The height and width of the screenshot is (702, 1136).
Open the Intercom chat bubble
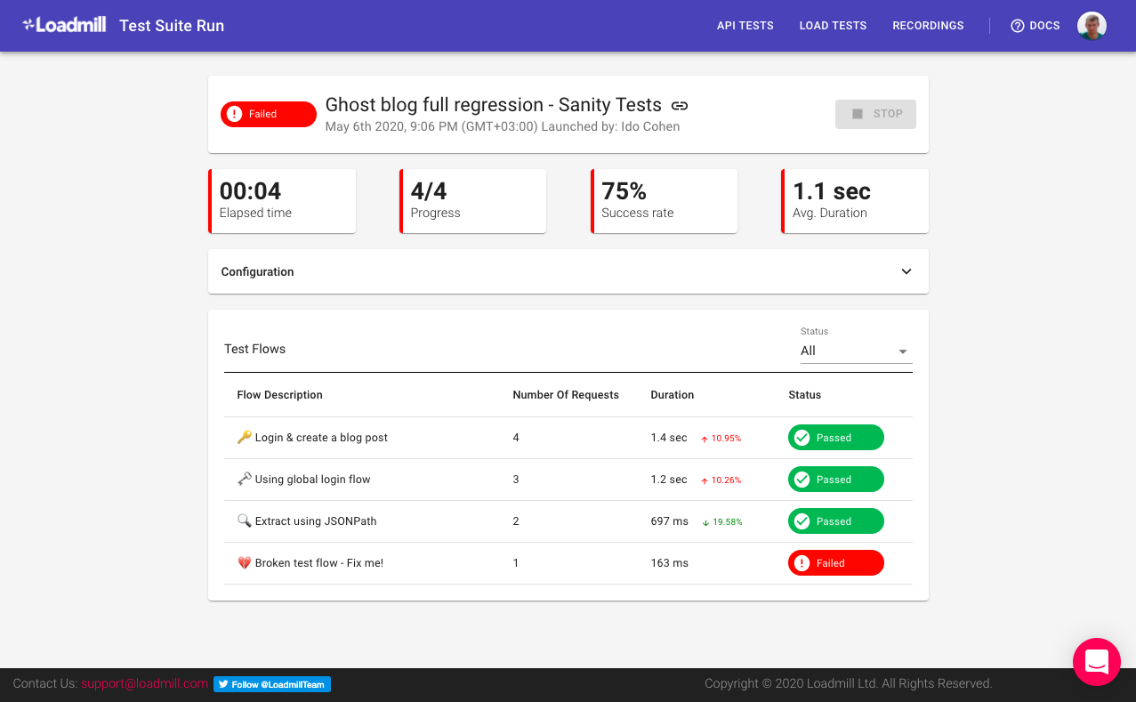tap(1096, 662)
